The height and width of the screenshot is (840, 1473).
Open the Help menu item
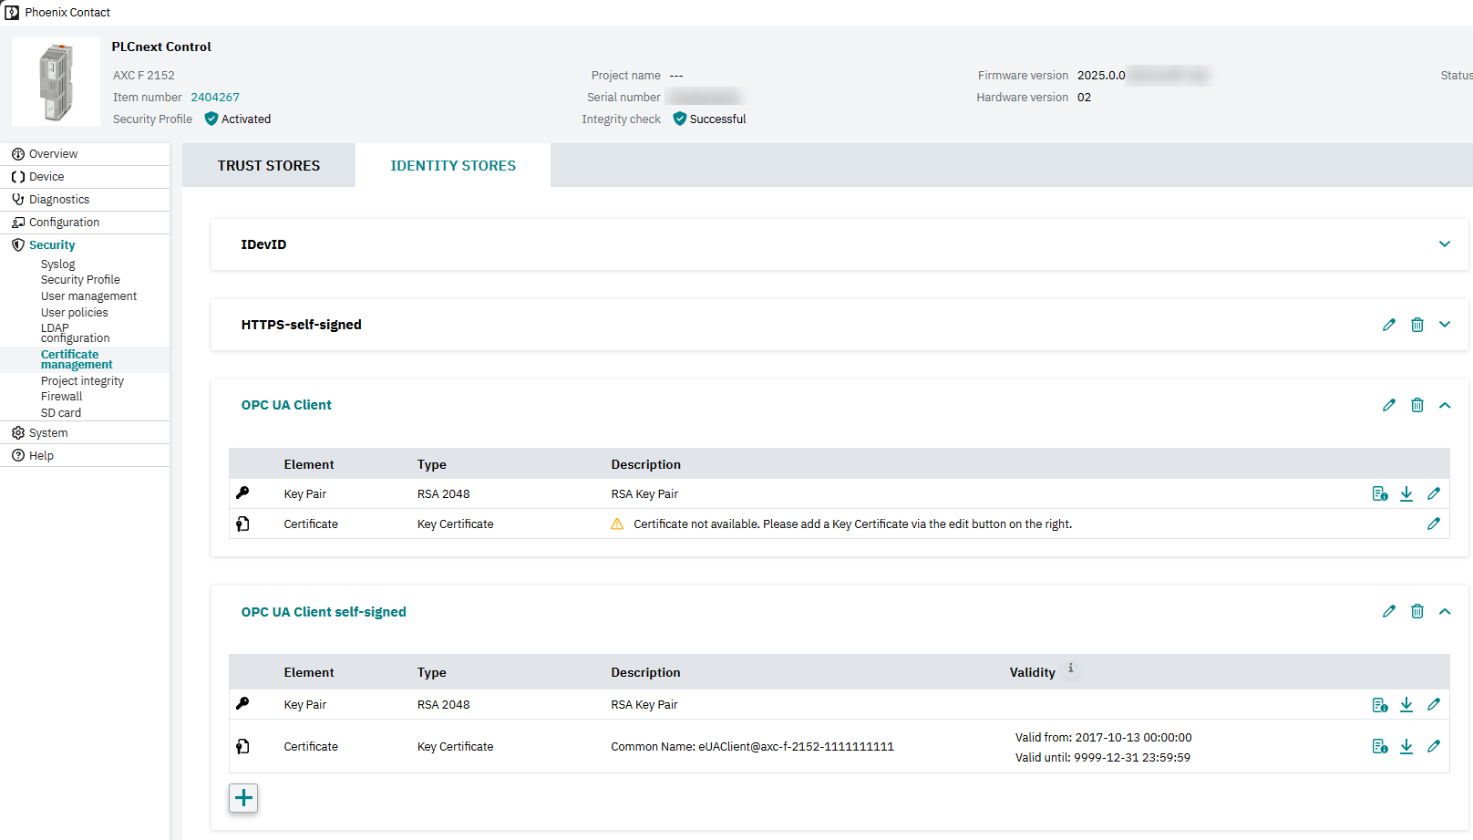click(x=85, y=456)
